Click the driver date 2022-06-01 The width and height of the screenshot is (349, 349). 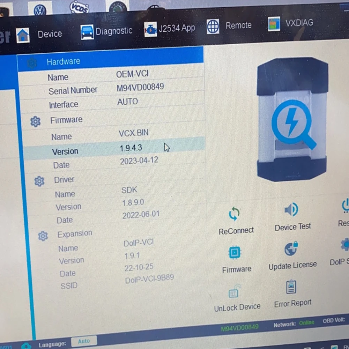coord(141,215)
